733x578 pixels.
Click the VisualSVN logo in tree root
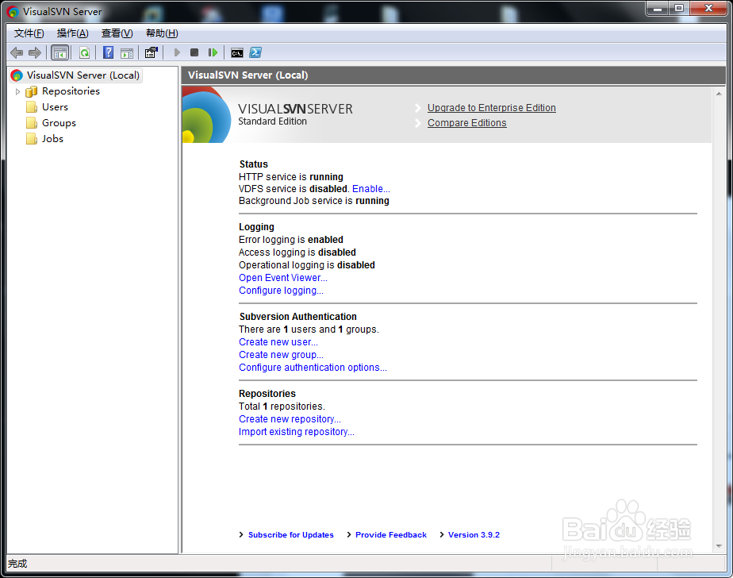[x=17, y=75]
